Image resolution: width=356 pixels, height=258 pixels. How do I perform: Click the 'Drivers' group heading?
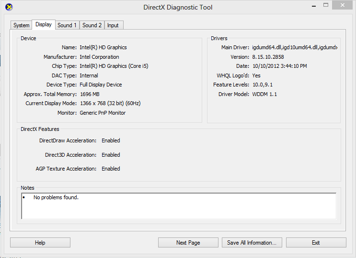[x=219, y=38]
